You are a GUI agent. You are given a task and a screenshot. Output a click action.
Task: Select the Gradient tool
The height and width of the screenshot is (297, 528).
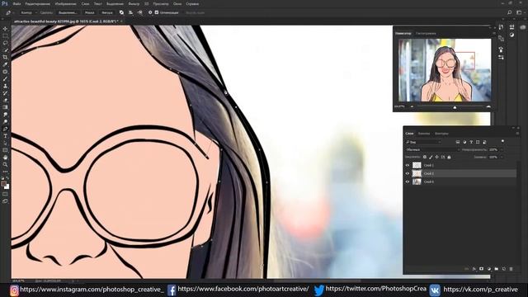[x=5, y=107]
